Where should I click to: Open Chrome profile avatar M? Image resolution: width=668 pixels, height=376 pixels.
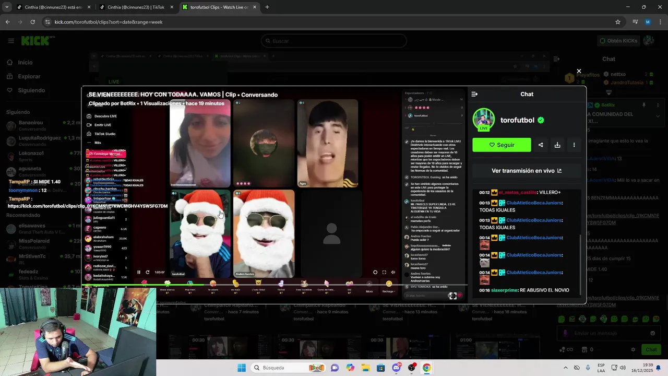648,22
